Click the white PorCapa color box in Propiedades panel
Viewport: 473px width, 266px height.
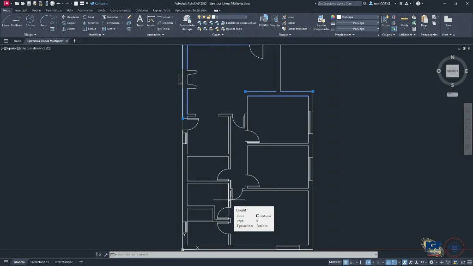click(x=339, y=17)
